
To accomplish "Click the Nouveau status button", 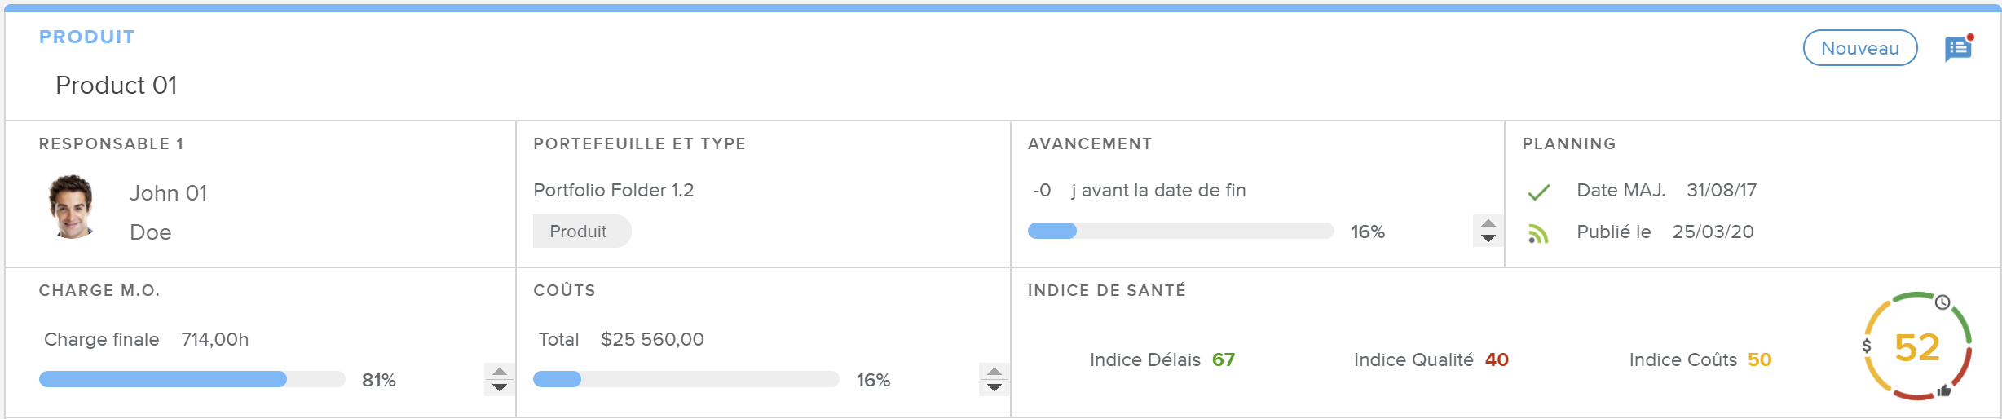I will [x=1859, y=48].
